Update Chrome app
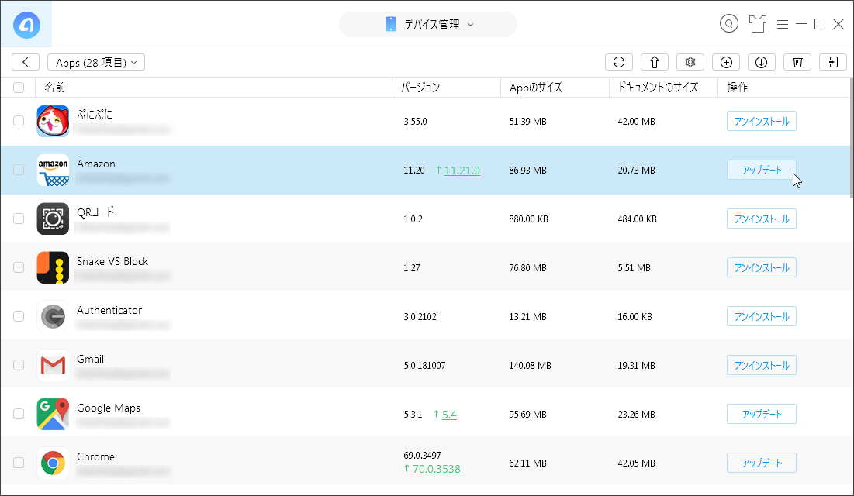The width and height of the screenshot is (854, 496). tap(762, 462)
